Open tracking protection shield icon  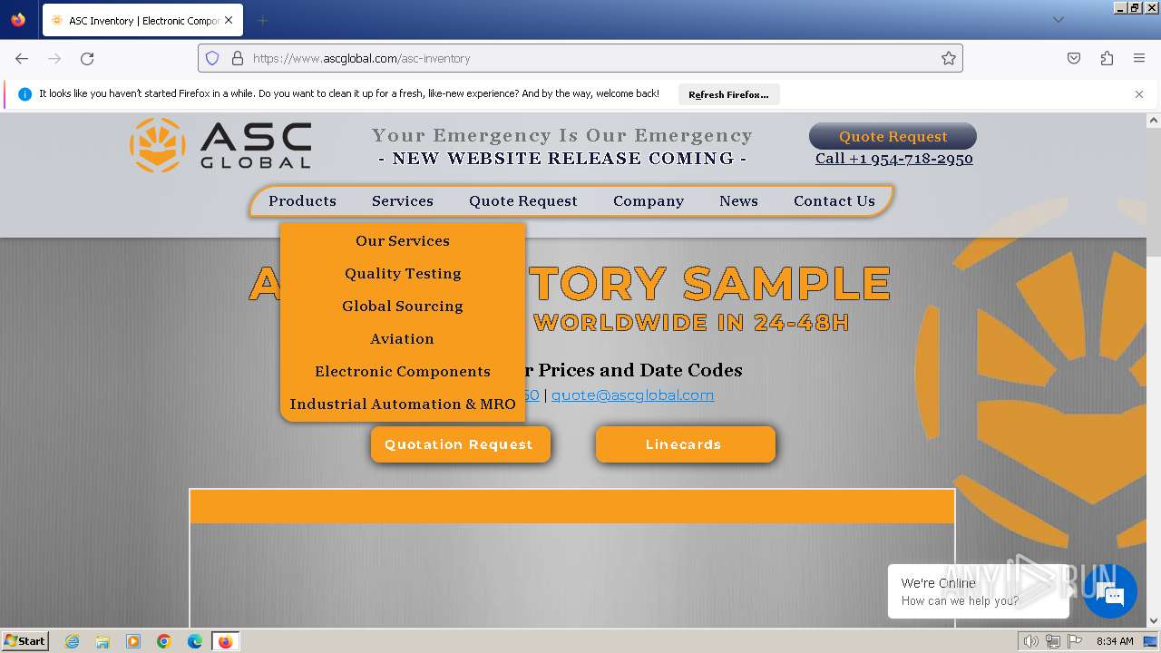pyautogui.click(x=212, y=58)
